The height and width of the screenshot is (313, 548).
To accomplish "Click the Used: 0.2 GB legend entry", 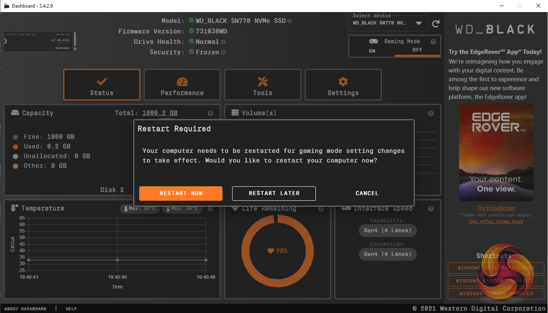I will pos(42,146).
